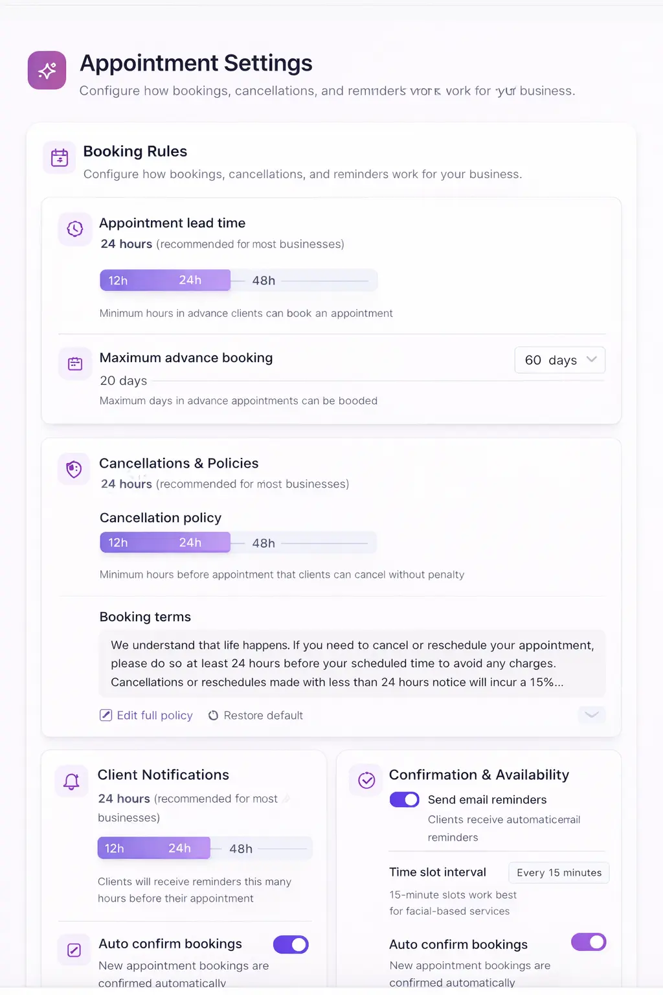Click the Edit full policy link

click(x=154, y=715)
